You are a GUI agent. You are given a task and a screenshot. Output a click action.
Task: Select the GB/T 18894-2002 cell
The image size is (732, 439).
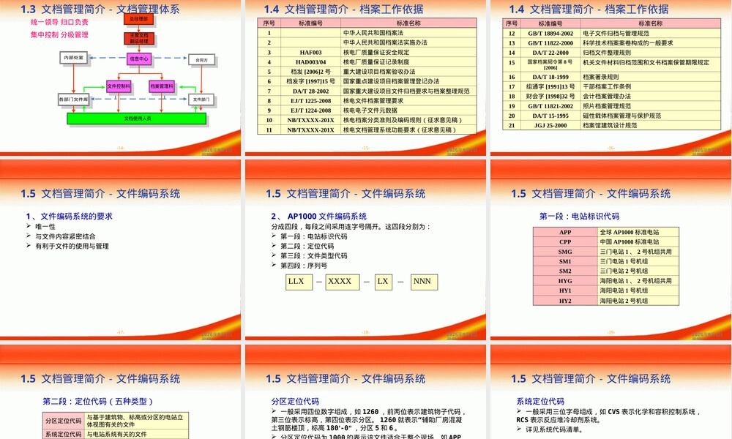(550, 33)
